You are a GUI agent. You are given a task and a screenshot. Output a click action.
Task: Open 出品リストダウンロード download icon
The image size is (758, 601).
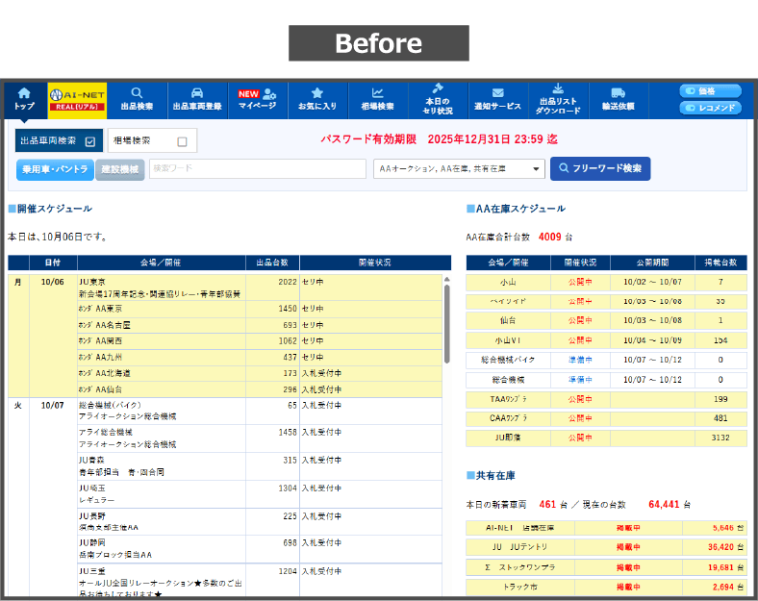558,88
